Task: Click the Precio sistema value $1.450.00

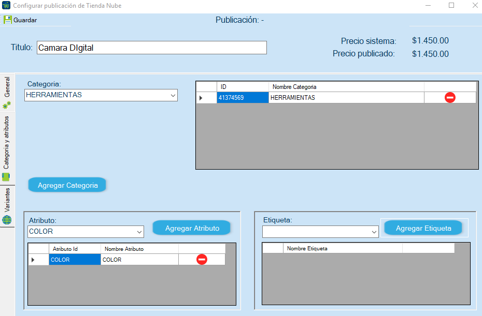Action: (x=430, y=40)
